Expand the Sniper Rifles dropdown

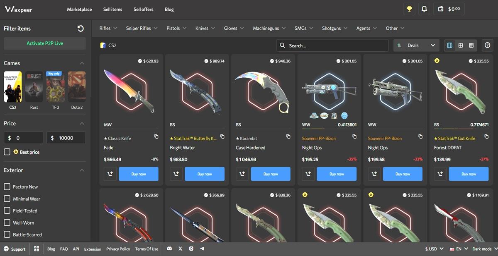point(142,28)
